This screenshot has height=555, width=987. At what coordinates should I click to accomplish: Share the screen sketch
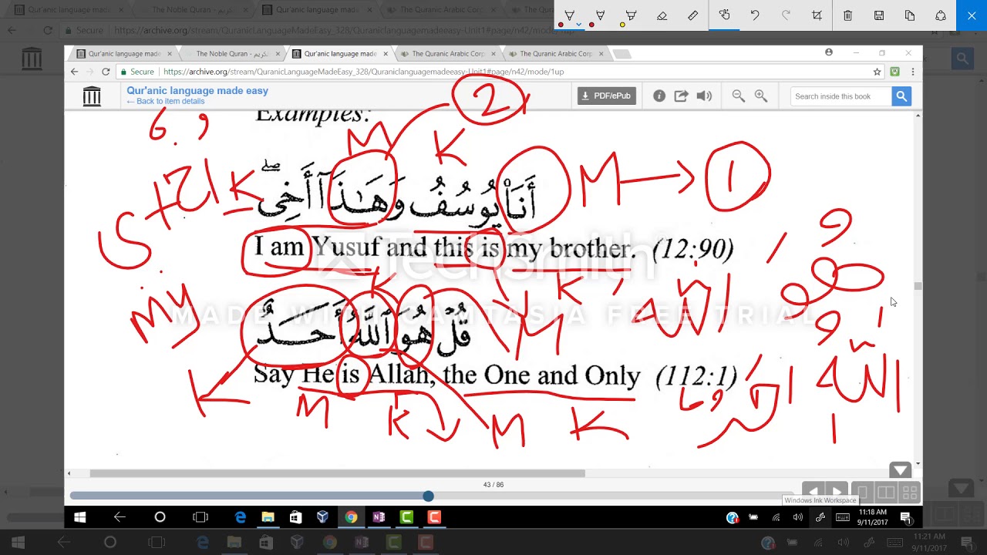(x=941, y=15)
